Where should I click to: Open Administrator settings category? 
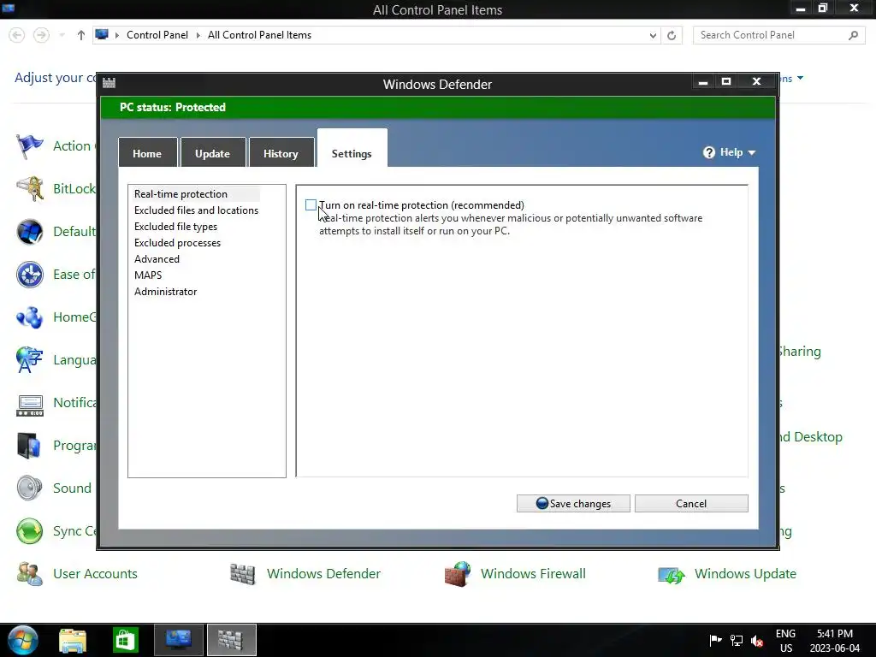pos(165,291)
